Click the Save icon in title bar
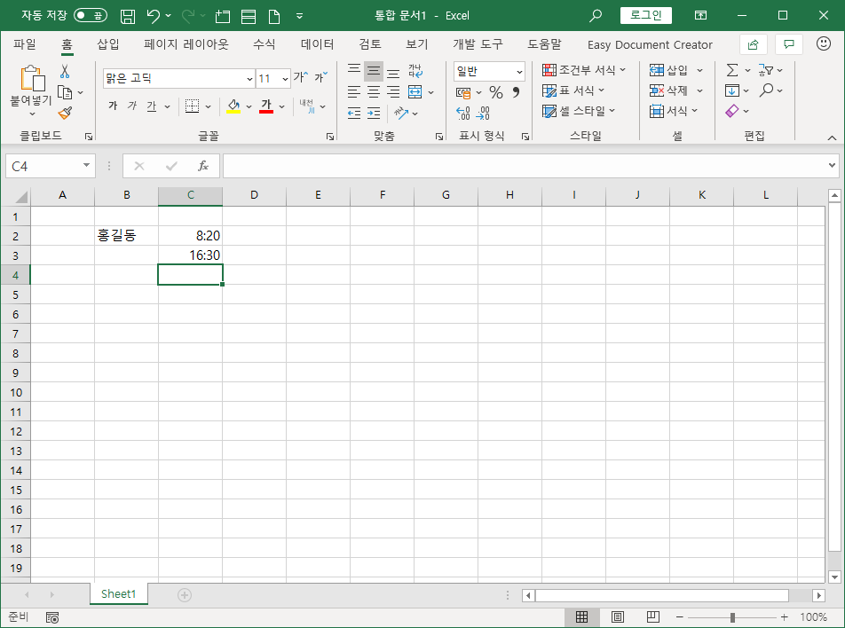The height and width of the screenshot is (628, 845). (x=128, y=16)
